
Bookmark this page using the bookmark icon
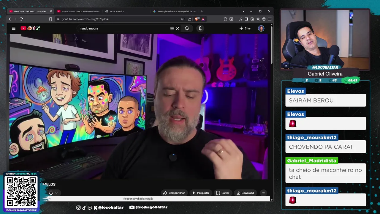[50, 19]
